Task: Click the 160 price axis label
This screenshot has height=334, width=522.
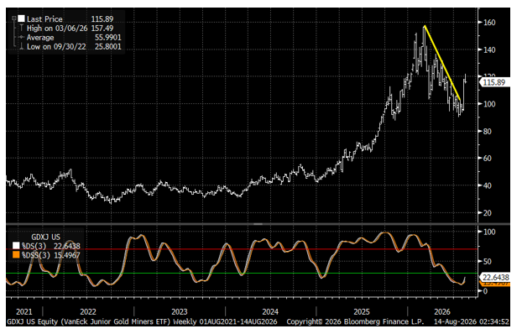Action: (489, 23)
